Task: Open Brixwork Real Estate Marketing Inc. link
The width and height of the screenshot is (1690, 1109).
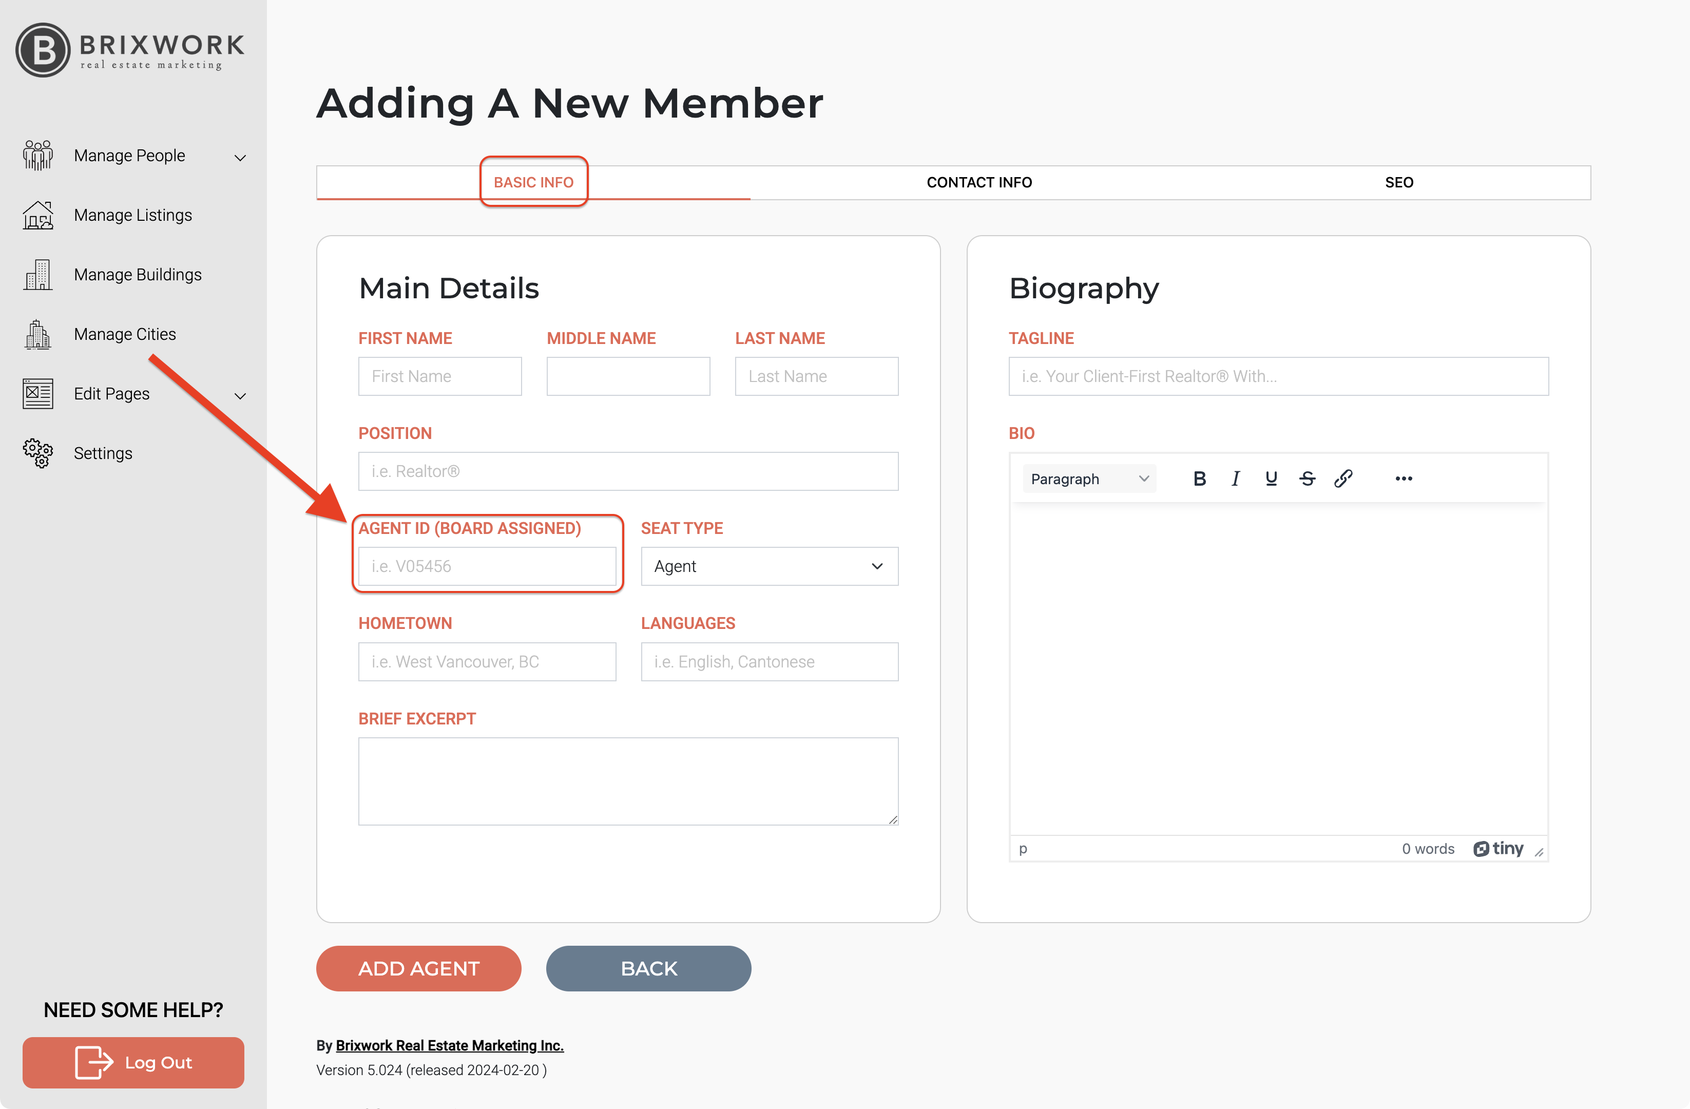Action: [450, 1045]
